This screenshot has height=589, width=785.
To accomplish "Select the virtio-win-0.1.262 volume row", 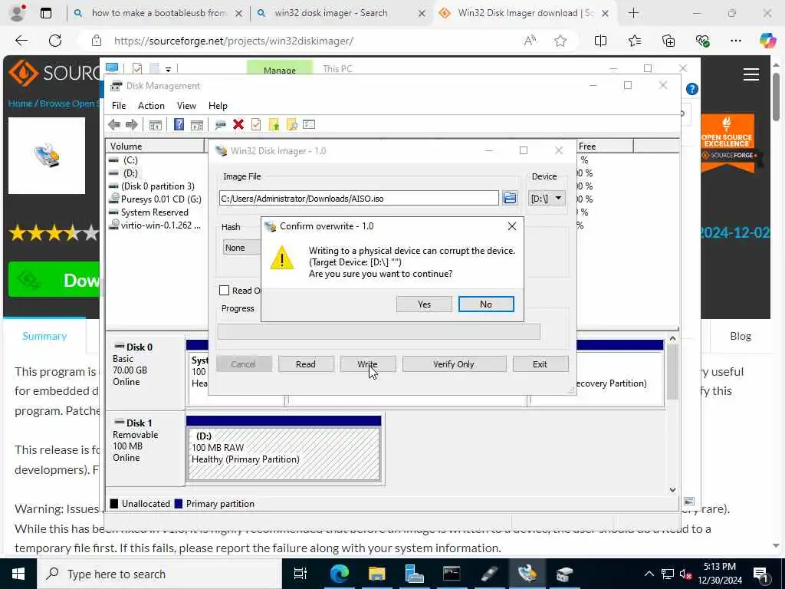I will coord(156,225).
